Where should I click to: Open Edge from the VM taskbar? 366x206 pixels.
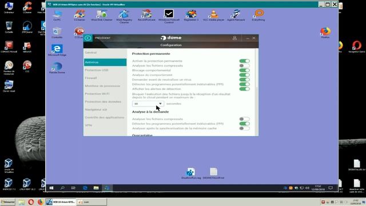tap(85, 188)
